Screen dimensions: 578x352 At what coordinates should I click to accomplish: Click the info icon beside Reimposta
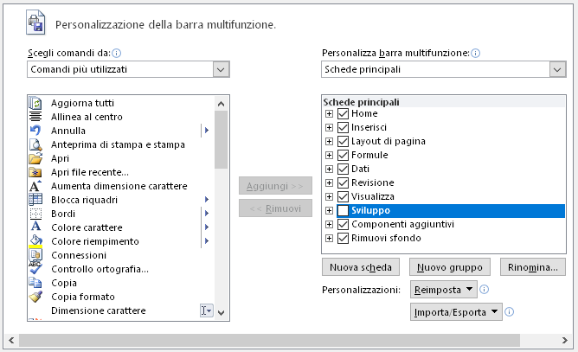point(484,290)
